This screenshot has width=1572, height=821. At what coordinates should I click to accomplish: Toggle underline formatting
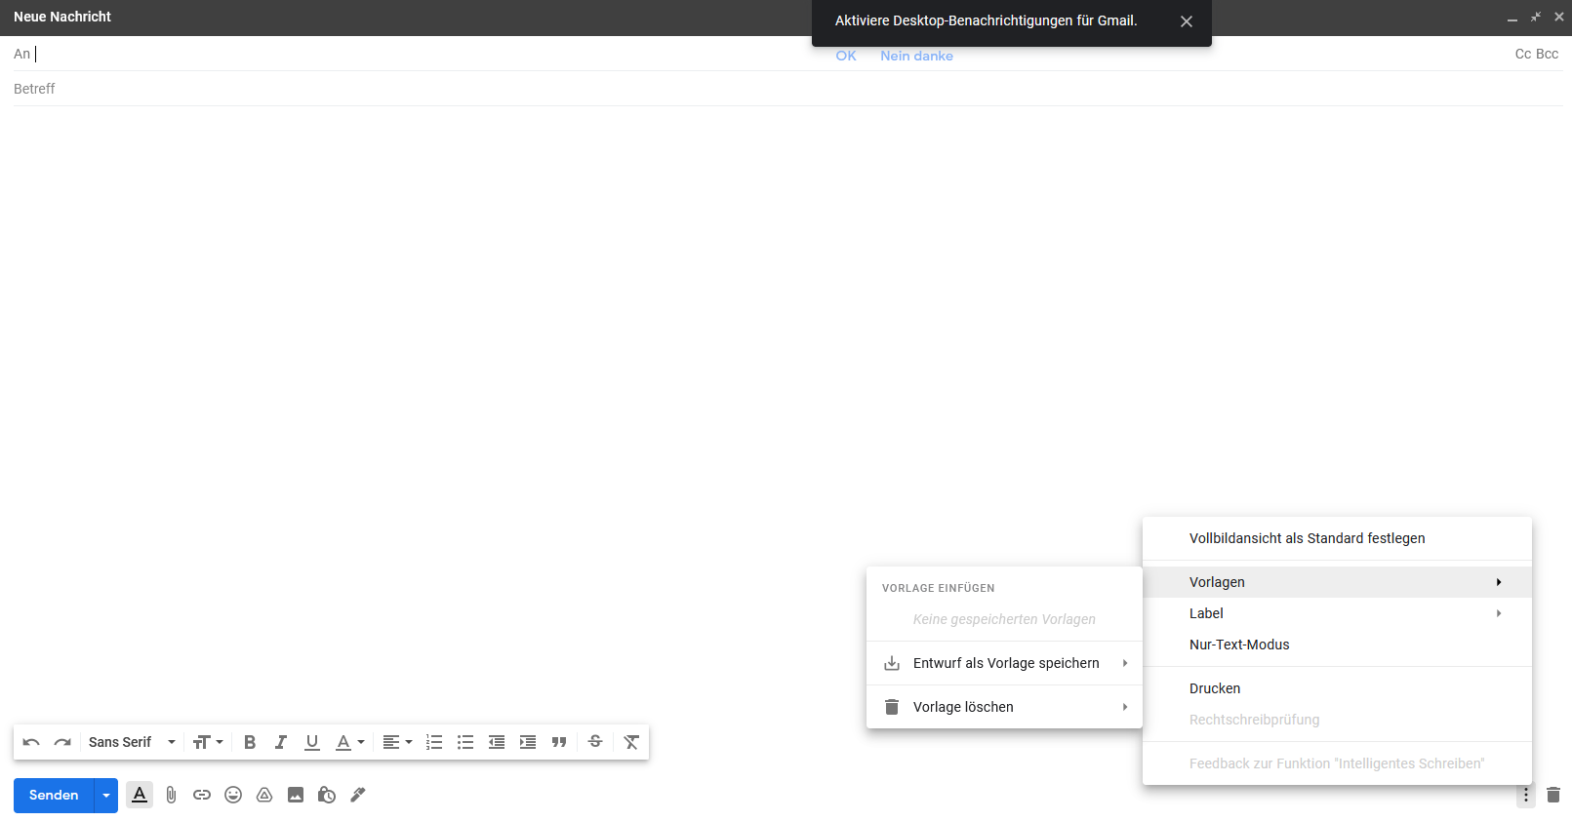coord(312,742)
